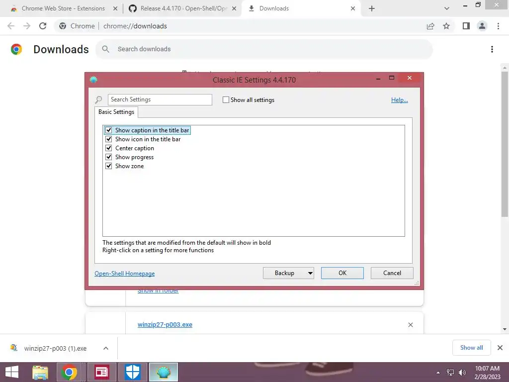Viewport: 509px width, 382px height.
Task: Click the Chrome forward arrow
Action: pos(27,26)
